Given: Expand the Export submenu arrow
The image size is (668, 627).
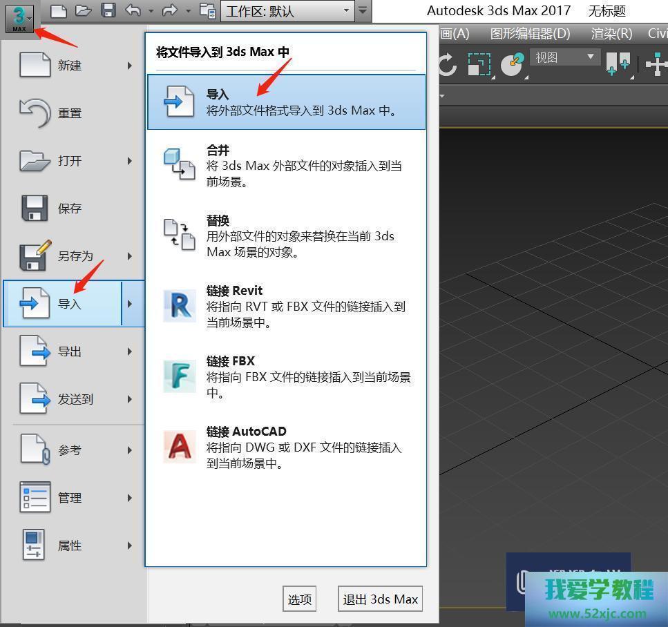Looking at the screenshot, I should coord(129,351).
